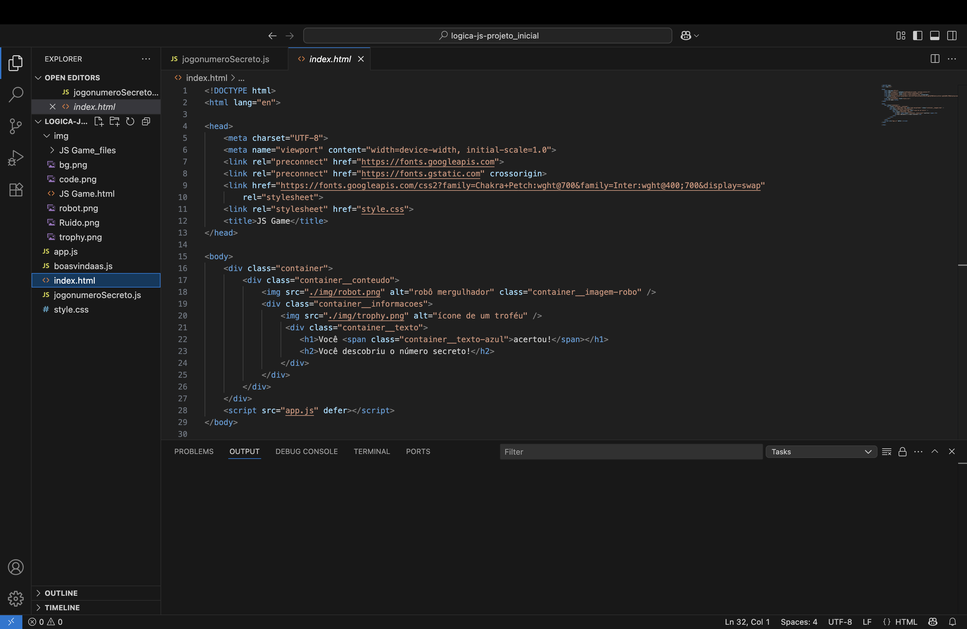Screen dimensions: 967x629
Task: Toggle output auto scroll lock
Action: click(x=903, y=451)
